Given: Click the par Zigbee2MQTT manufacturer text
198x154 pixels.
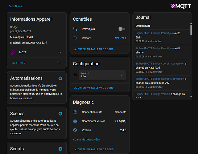Looking at the screenshot, I should pos(21,31).
